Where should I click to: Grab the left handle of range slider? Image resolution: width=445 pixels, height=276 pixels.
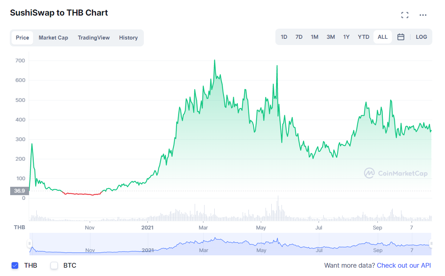click(x=29, y=243)
